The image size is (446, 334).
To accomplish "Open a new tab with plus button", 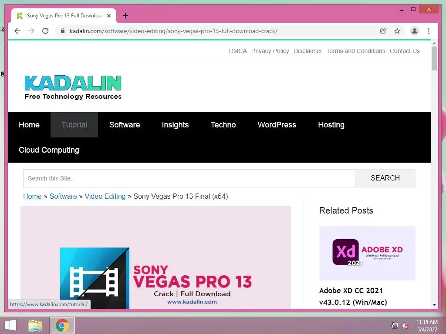I will [125, 16].
